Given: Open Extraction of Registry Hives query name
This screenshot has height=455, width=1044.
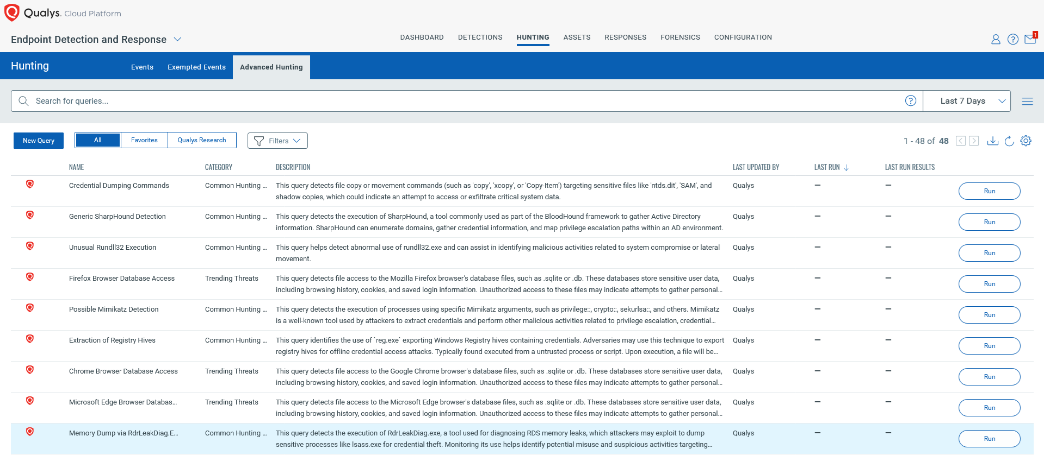Looking at the screenshot, I should (112, 340).
